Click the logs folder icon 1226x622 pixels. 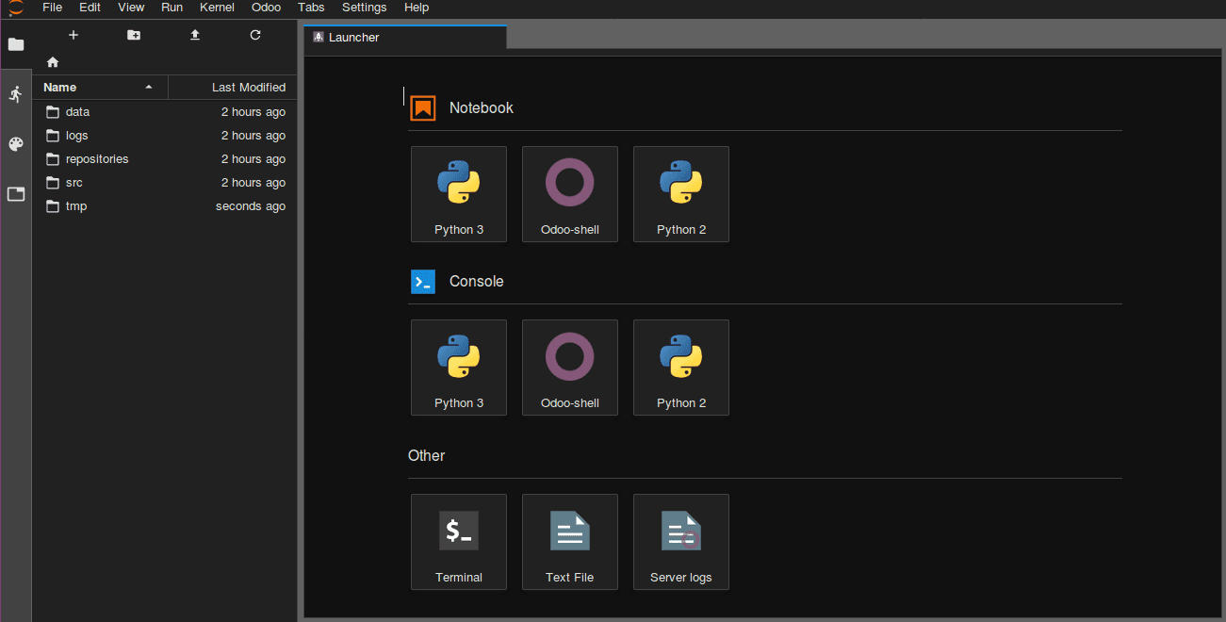click(53, 136)
